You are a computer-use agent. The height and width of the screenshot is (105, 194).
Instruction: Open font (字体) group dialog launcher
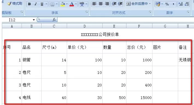click(x=87, y=12)
